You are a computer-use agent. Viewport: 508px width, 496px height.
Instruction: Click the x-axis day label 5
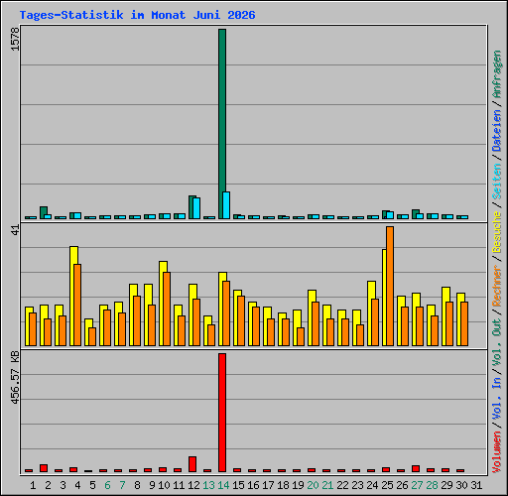tap(92, 485)
